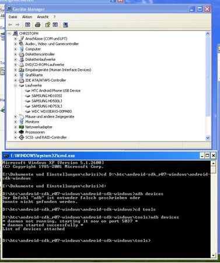Maximize the cmd.exe window
The height and width of the screenshot is (263, 220).
pos(208,155)
